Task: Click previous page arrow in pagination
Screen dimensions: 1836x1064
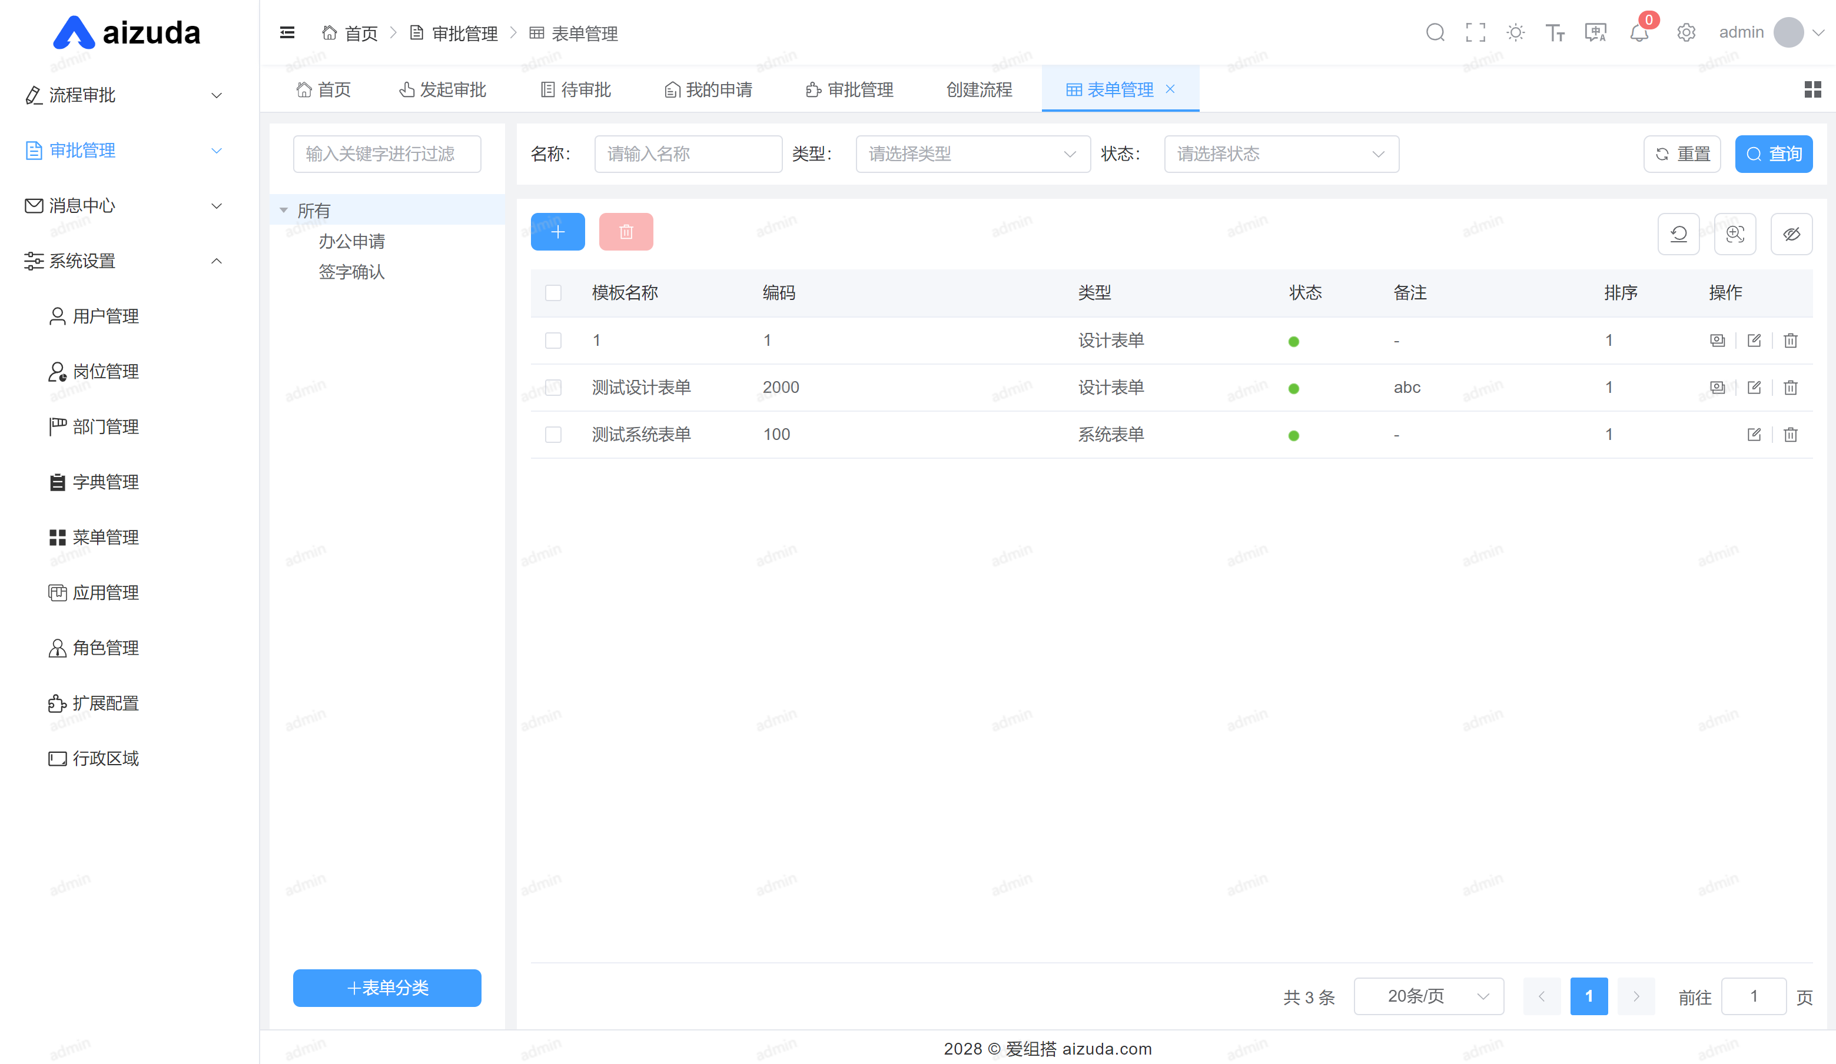Action: (1542, 996)
